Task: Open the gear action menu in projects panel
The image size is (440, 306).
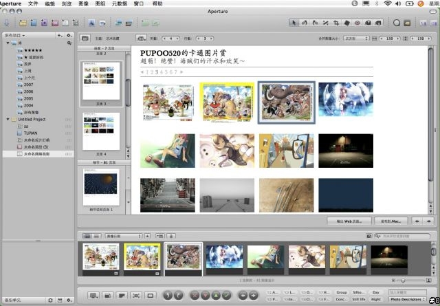Action: [69, 36]
